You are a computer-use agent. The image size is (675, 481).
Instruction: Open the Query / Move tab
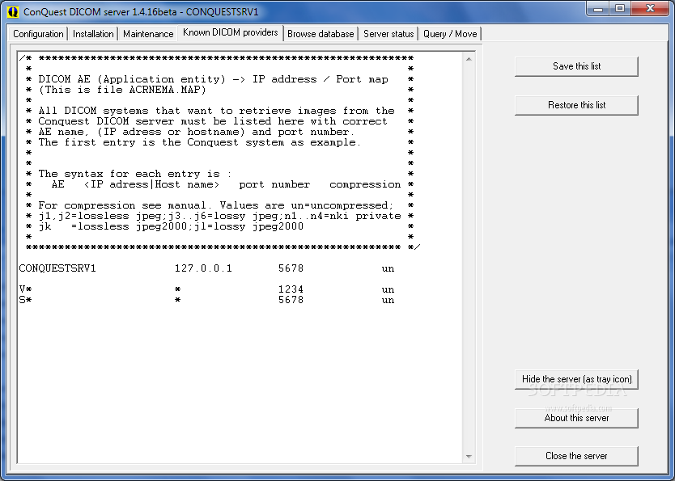(450, 34)
